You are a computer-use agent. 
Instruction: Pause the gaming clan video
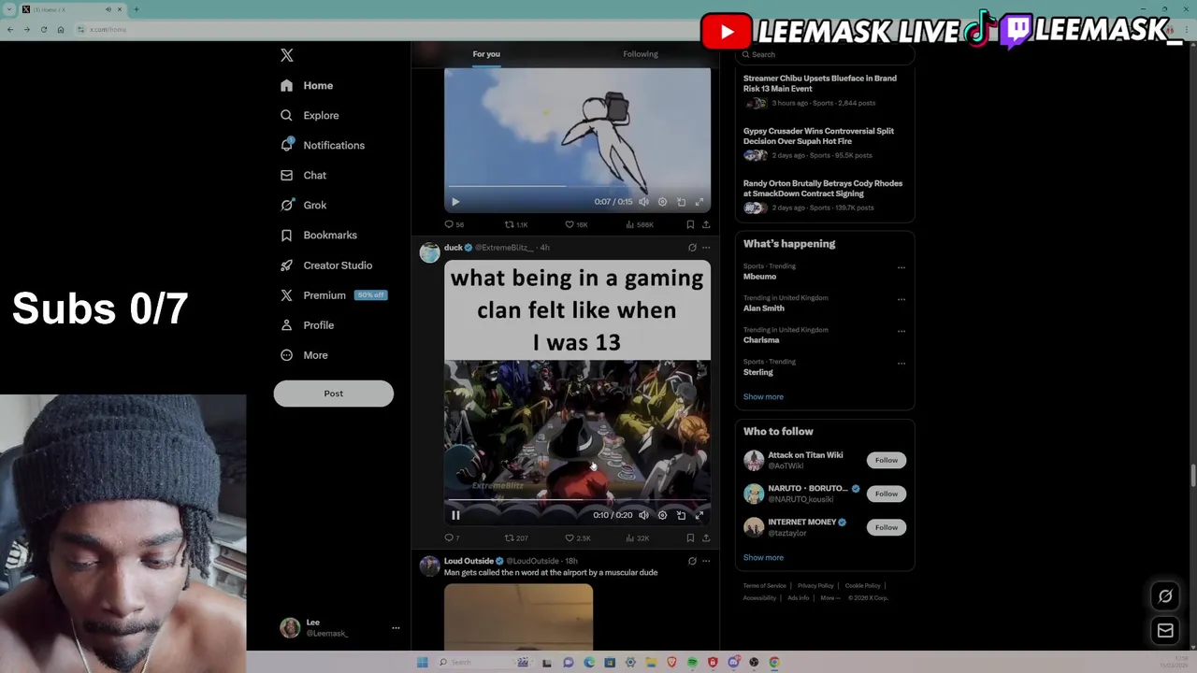(x=455, y=515)
